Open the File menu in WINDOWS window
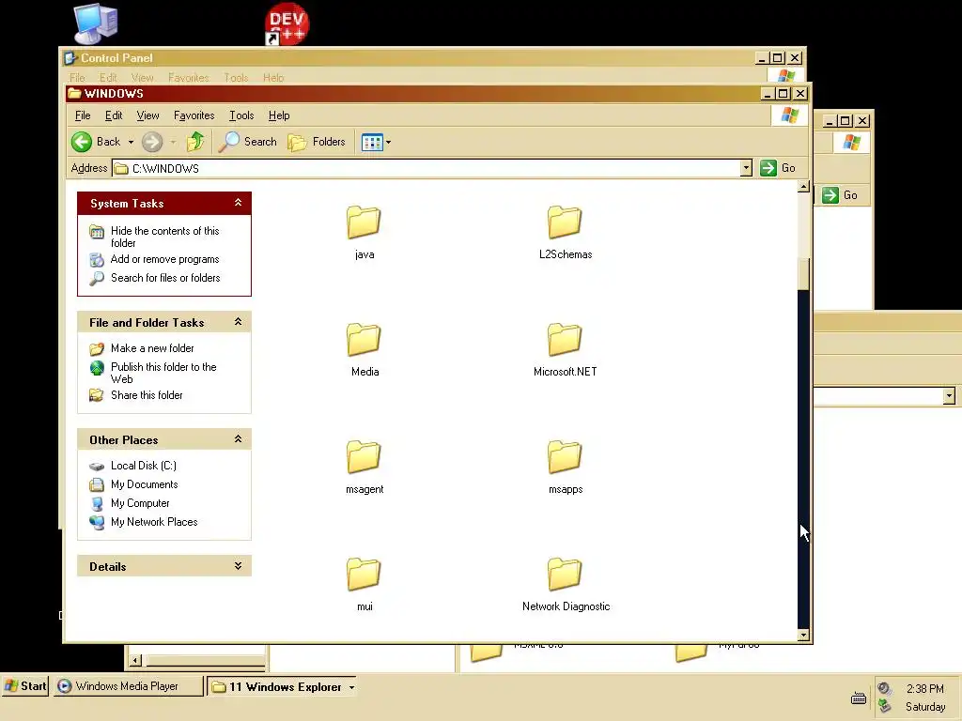Screen dimensions: 962x721 (83, 115)
